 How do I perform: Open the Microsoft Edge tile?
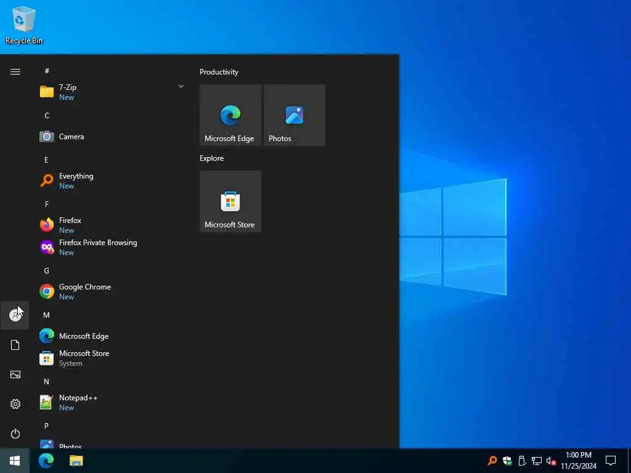point(230,115)
